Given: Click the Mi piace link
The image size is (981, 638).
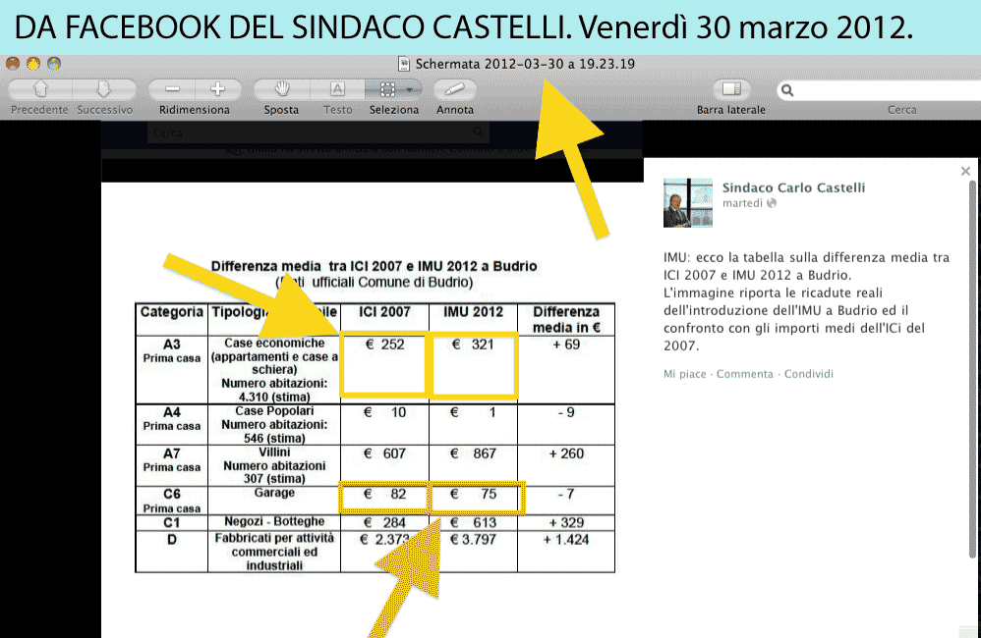Looking at the screenshot, I should pyautogui.click(x=684, y=374).
